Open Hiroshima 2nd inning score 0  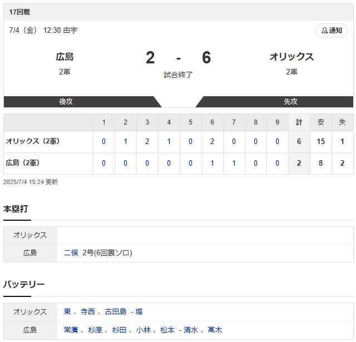point(125,163)
